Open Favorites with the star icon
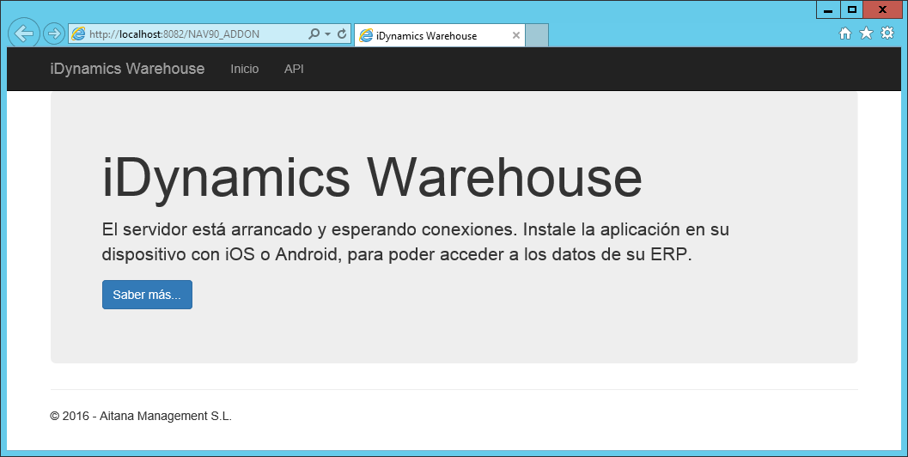 coord(866,33)
